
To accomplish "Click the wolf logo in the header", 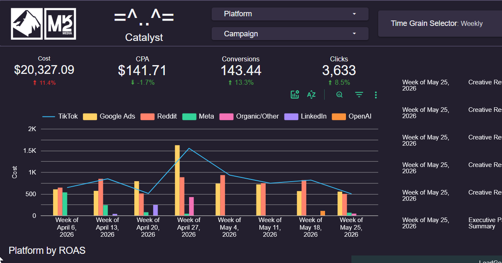I will [x=26, y=24].
